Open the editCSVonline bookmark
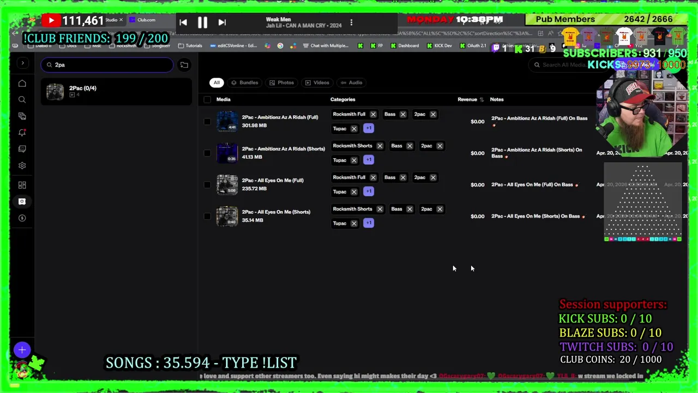The height and width of the screenshot is (393, 698). (x=233, y=46)
